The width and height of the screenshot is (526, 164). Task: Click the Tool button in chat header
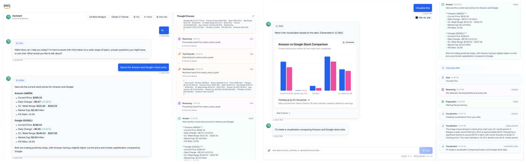[x=136, y=17]
